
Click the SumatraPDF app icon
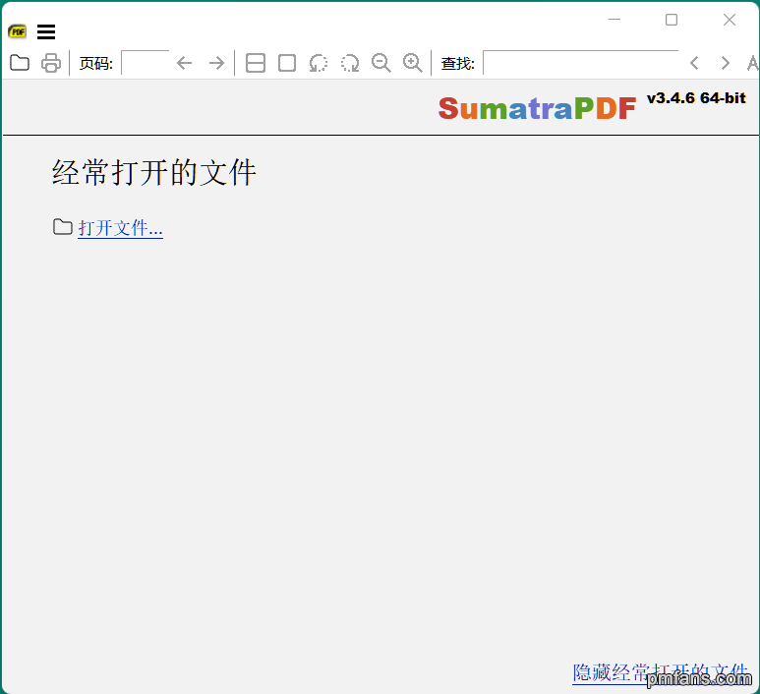pyautogui.click(x=18, y=32)
